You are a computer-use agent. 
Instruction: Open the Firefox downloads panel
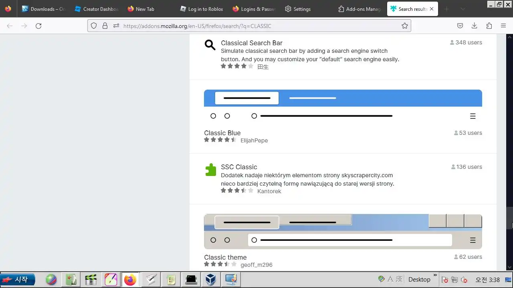click(475, 26)
